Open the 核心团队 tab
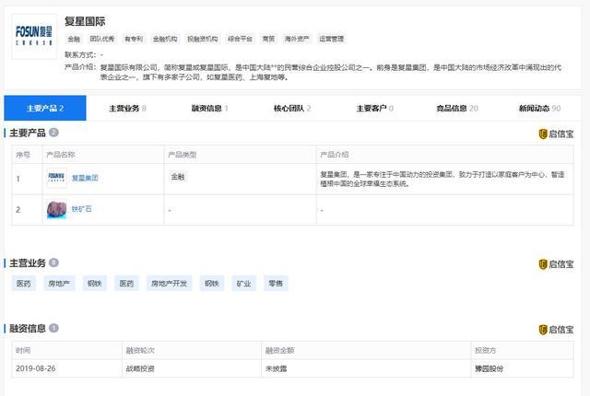 tap(292, 108)
